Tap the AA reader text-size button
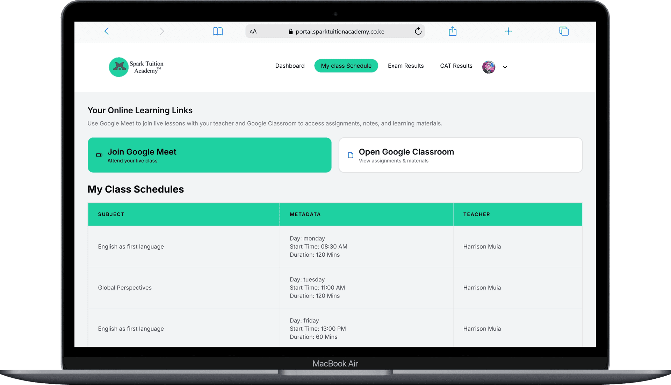 (253, 32)
